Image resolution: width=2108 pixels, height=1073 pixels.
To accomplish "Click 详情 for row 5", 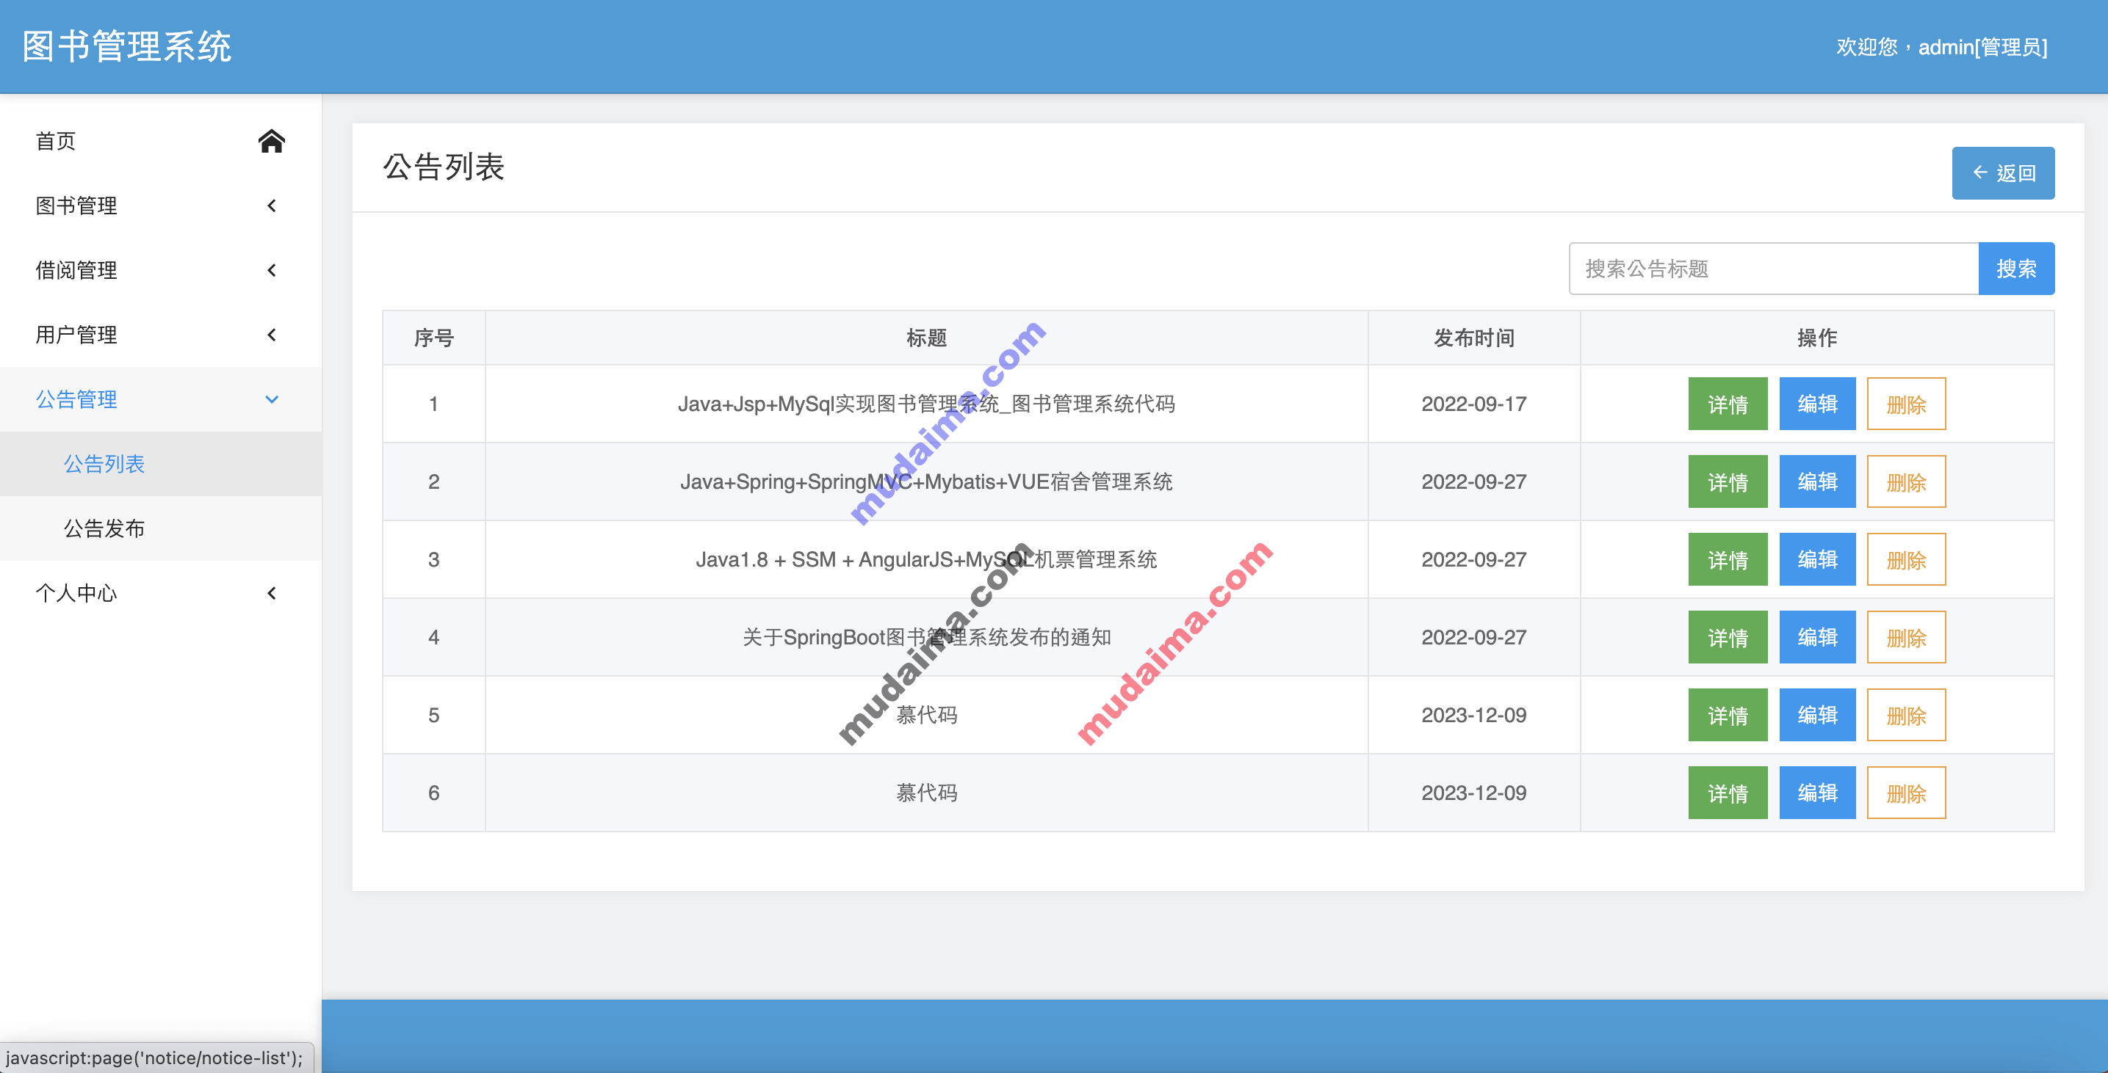I will pos(1728,715).
